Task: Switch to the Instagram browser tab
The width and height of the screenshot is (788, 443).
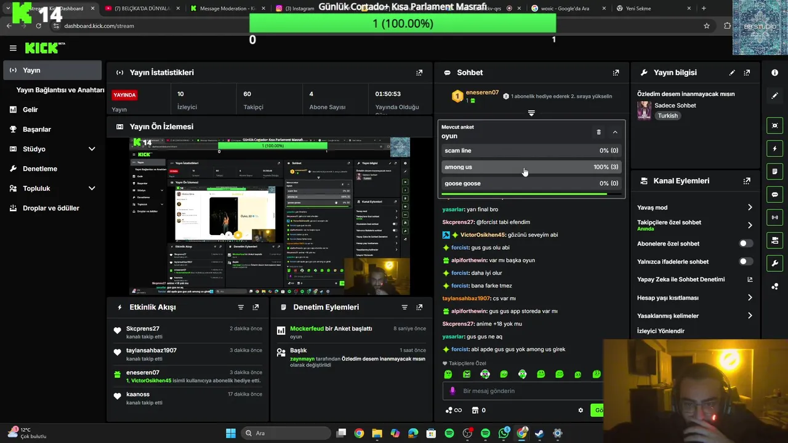Action: coord(299,9)
